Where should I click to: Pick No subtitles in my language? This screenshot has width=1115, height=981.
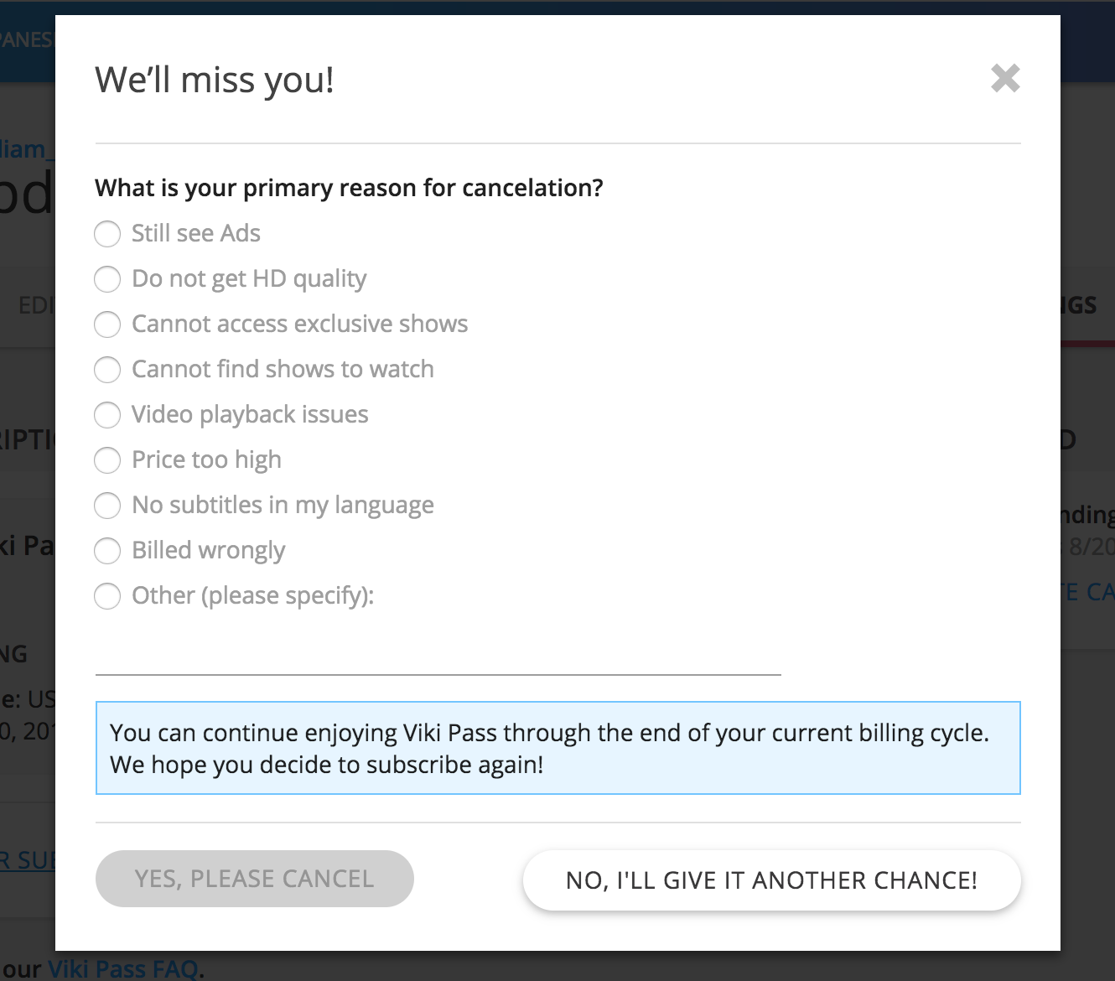(107, 506)
